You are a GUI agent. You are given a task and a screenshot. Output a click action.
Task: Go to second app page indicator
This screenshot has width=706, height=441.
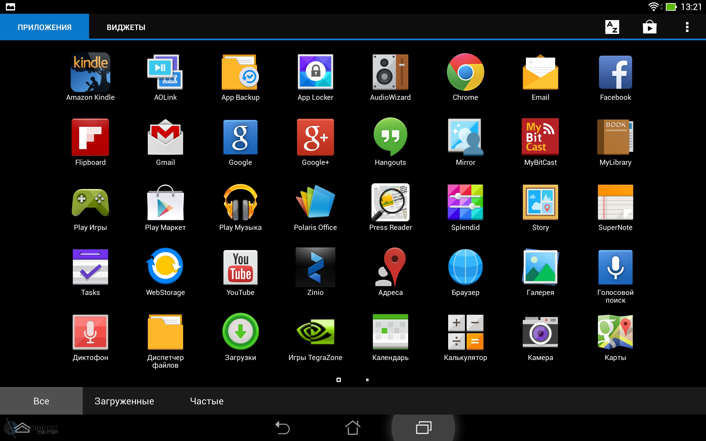pos(367,380)
